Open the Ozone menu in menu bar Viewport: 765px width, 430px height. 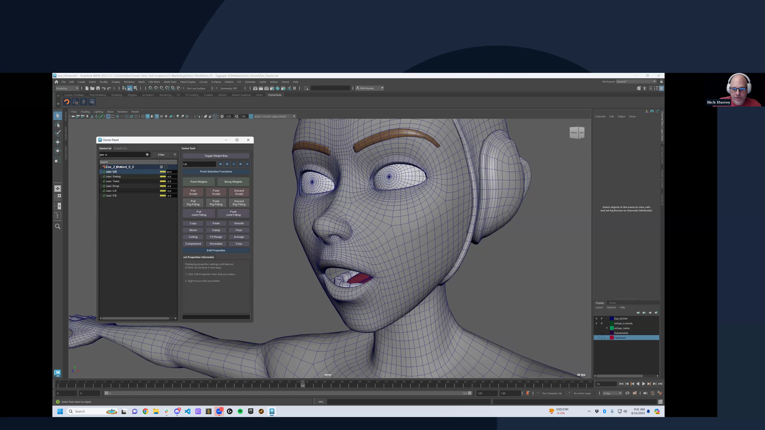point(285,82)
